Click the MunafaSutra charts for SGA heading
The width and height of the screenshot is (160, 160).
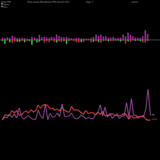pyautogui.click(x=48, y=2)
